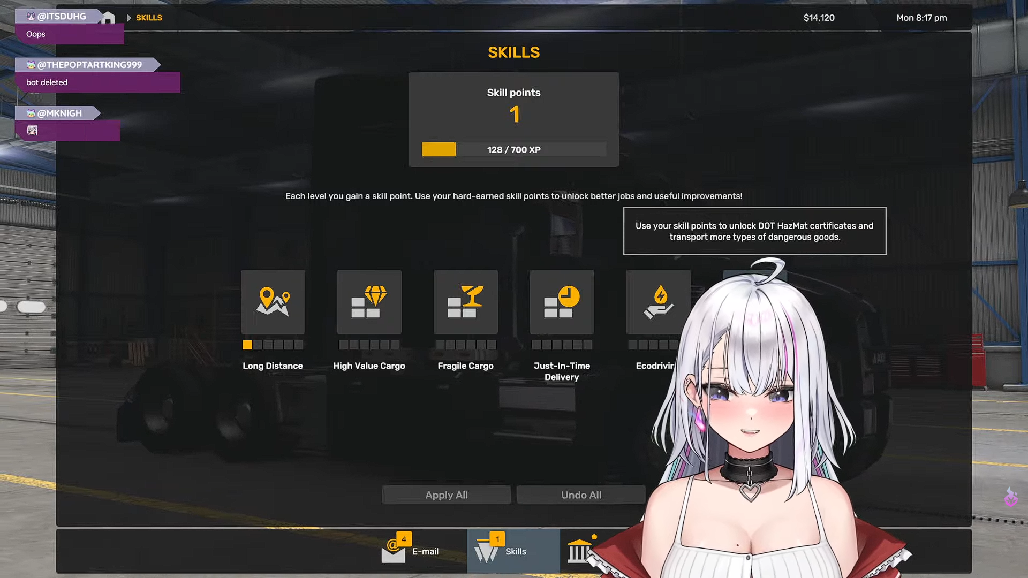Click the SKILLS page heading
1028x578 pixels.
(514, 52)
